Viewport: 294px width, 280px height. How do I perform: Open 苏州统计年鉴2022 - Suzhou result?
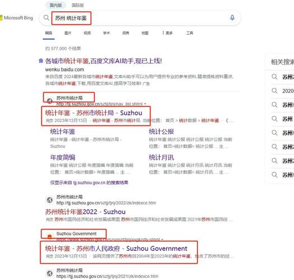pyautogui.click(x=86, y=212)
